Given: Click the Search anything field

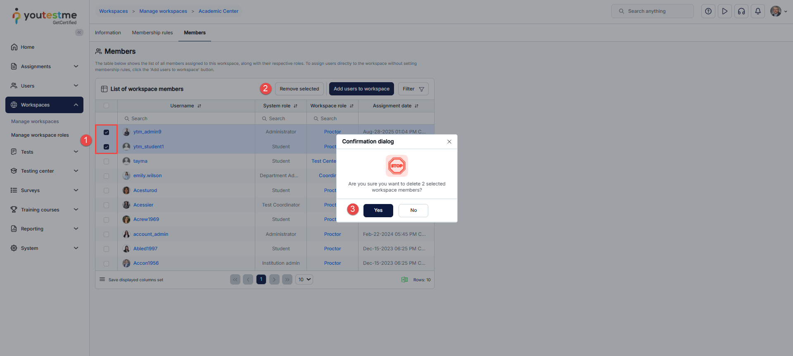Looking at the screenshot, I should 653,11.
